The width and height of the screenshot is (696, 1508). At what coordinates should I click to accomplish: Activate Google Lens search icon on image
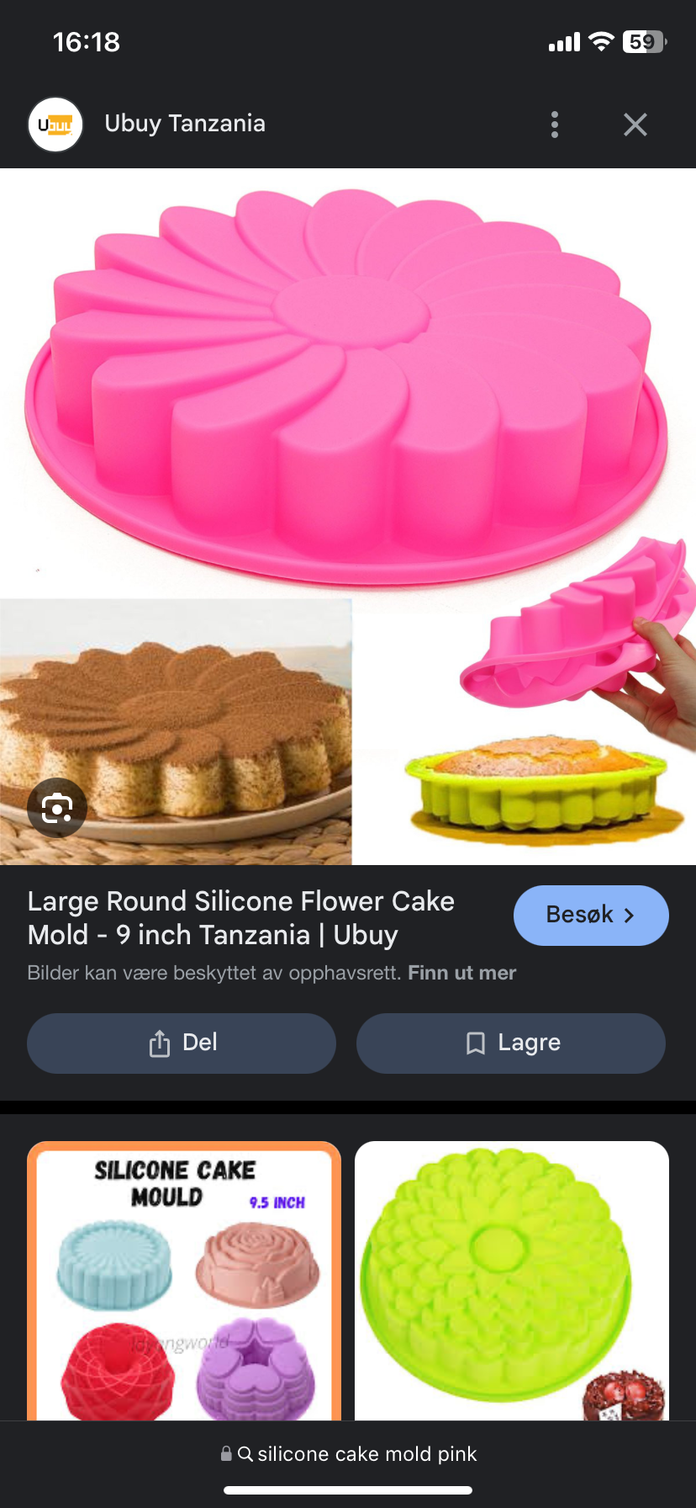(x=57, y=809)
